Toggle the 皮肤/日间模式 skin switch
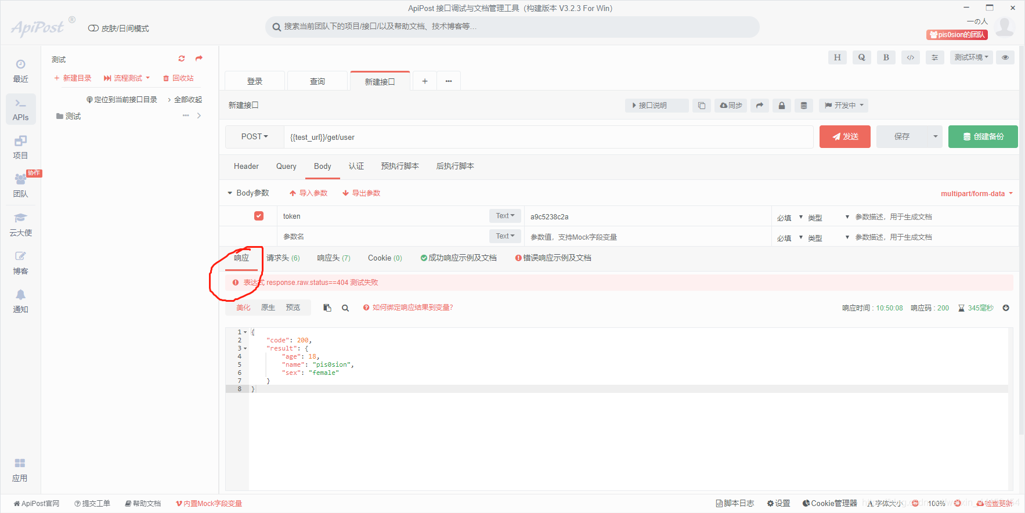Screen dimensions: 1025x513 (x=93, y=28)
